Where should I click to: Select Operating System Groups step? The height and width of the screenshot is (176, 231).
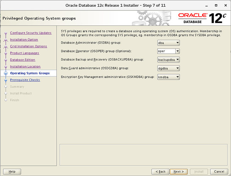tap(30, 73)
